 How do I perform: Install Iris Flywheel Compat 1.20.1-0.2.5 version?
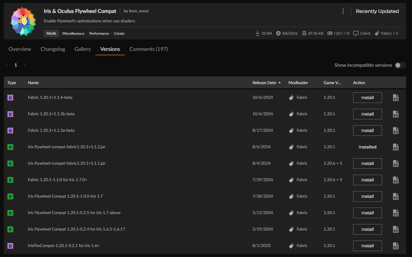[x=367, y=213]
